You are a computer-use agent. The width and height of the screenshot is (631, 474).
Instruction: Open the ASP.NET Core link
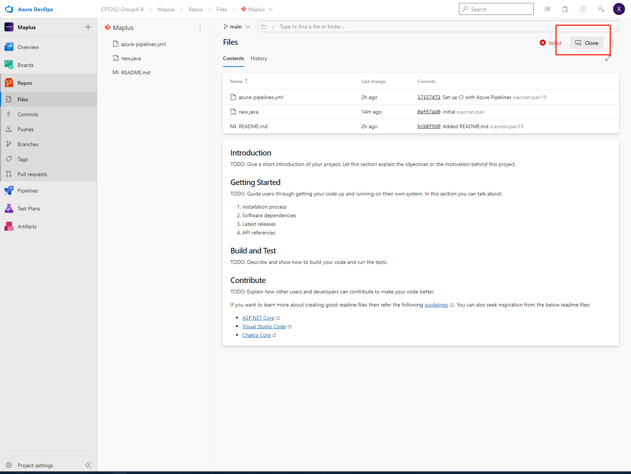pos(258,318)
